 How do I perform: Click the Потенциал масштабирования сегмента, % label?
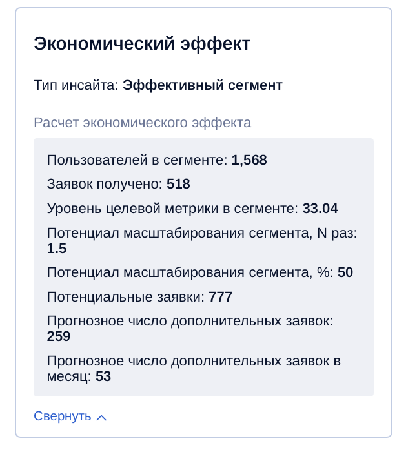pyautogui.click(x=190, y=272)
